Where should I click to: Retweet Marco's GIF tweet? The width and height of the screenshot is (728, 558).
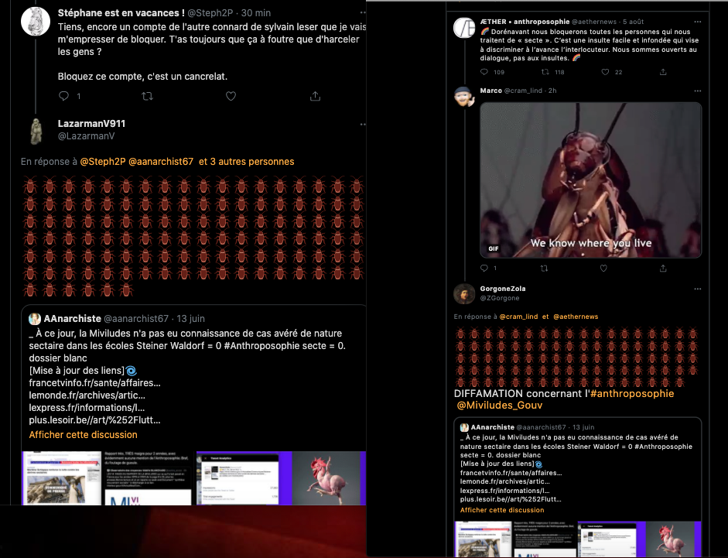[544, 268]
